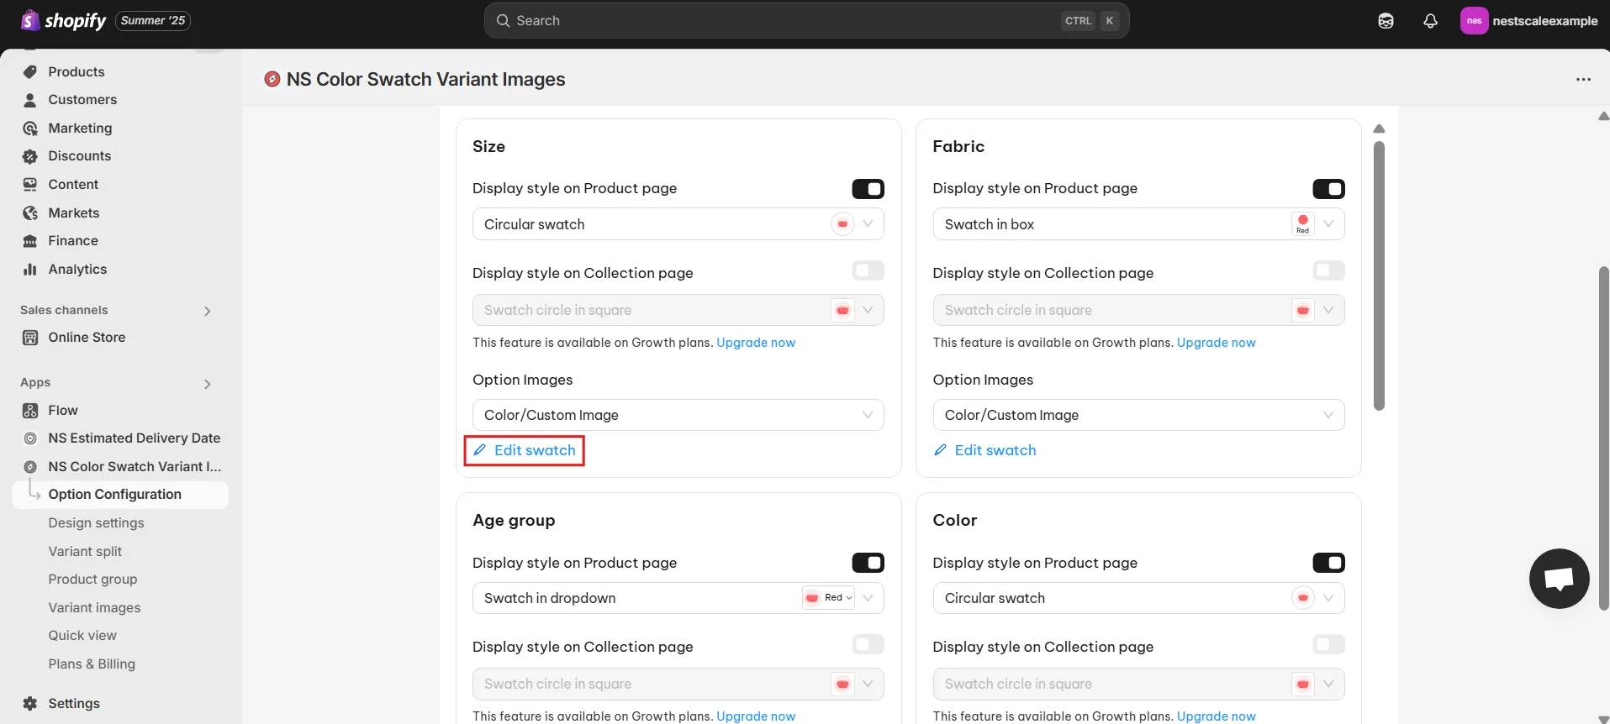Click the inner panel scrollbar thumb

[1379, 275]
